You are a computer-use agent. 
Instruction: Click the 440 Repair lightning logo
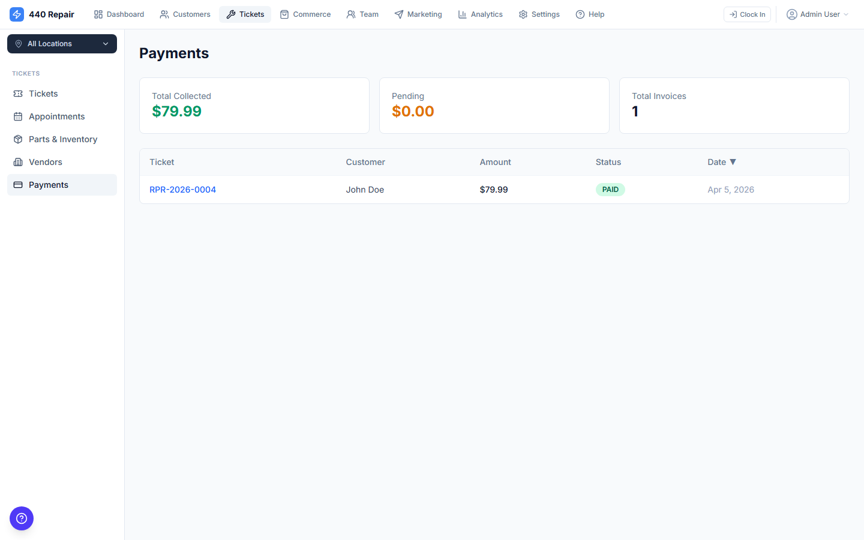click(16, 14)
